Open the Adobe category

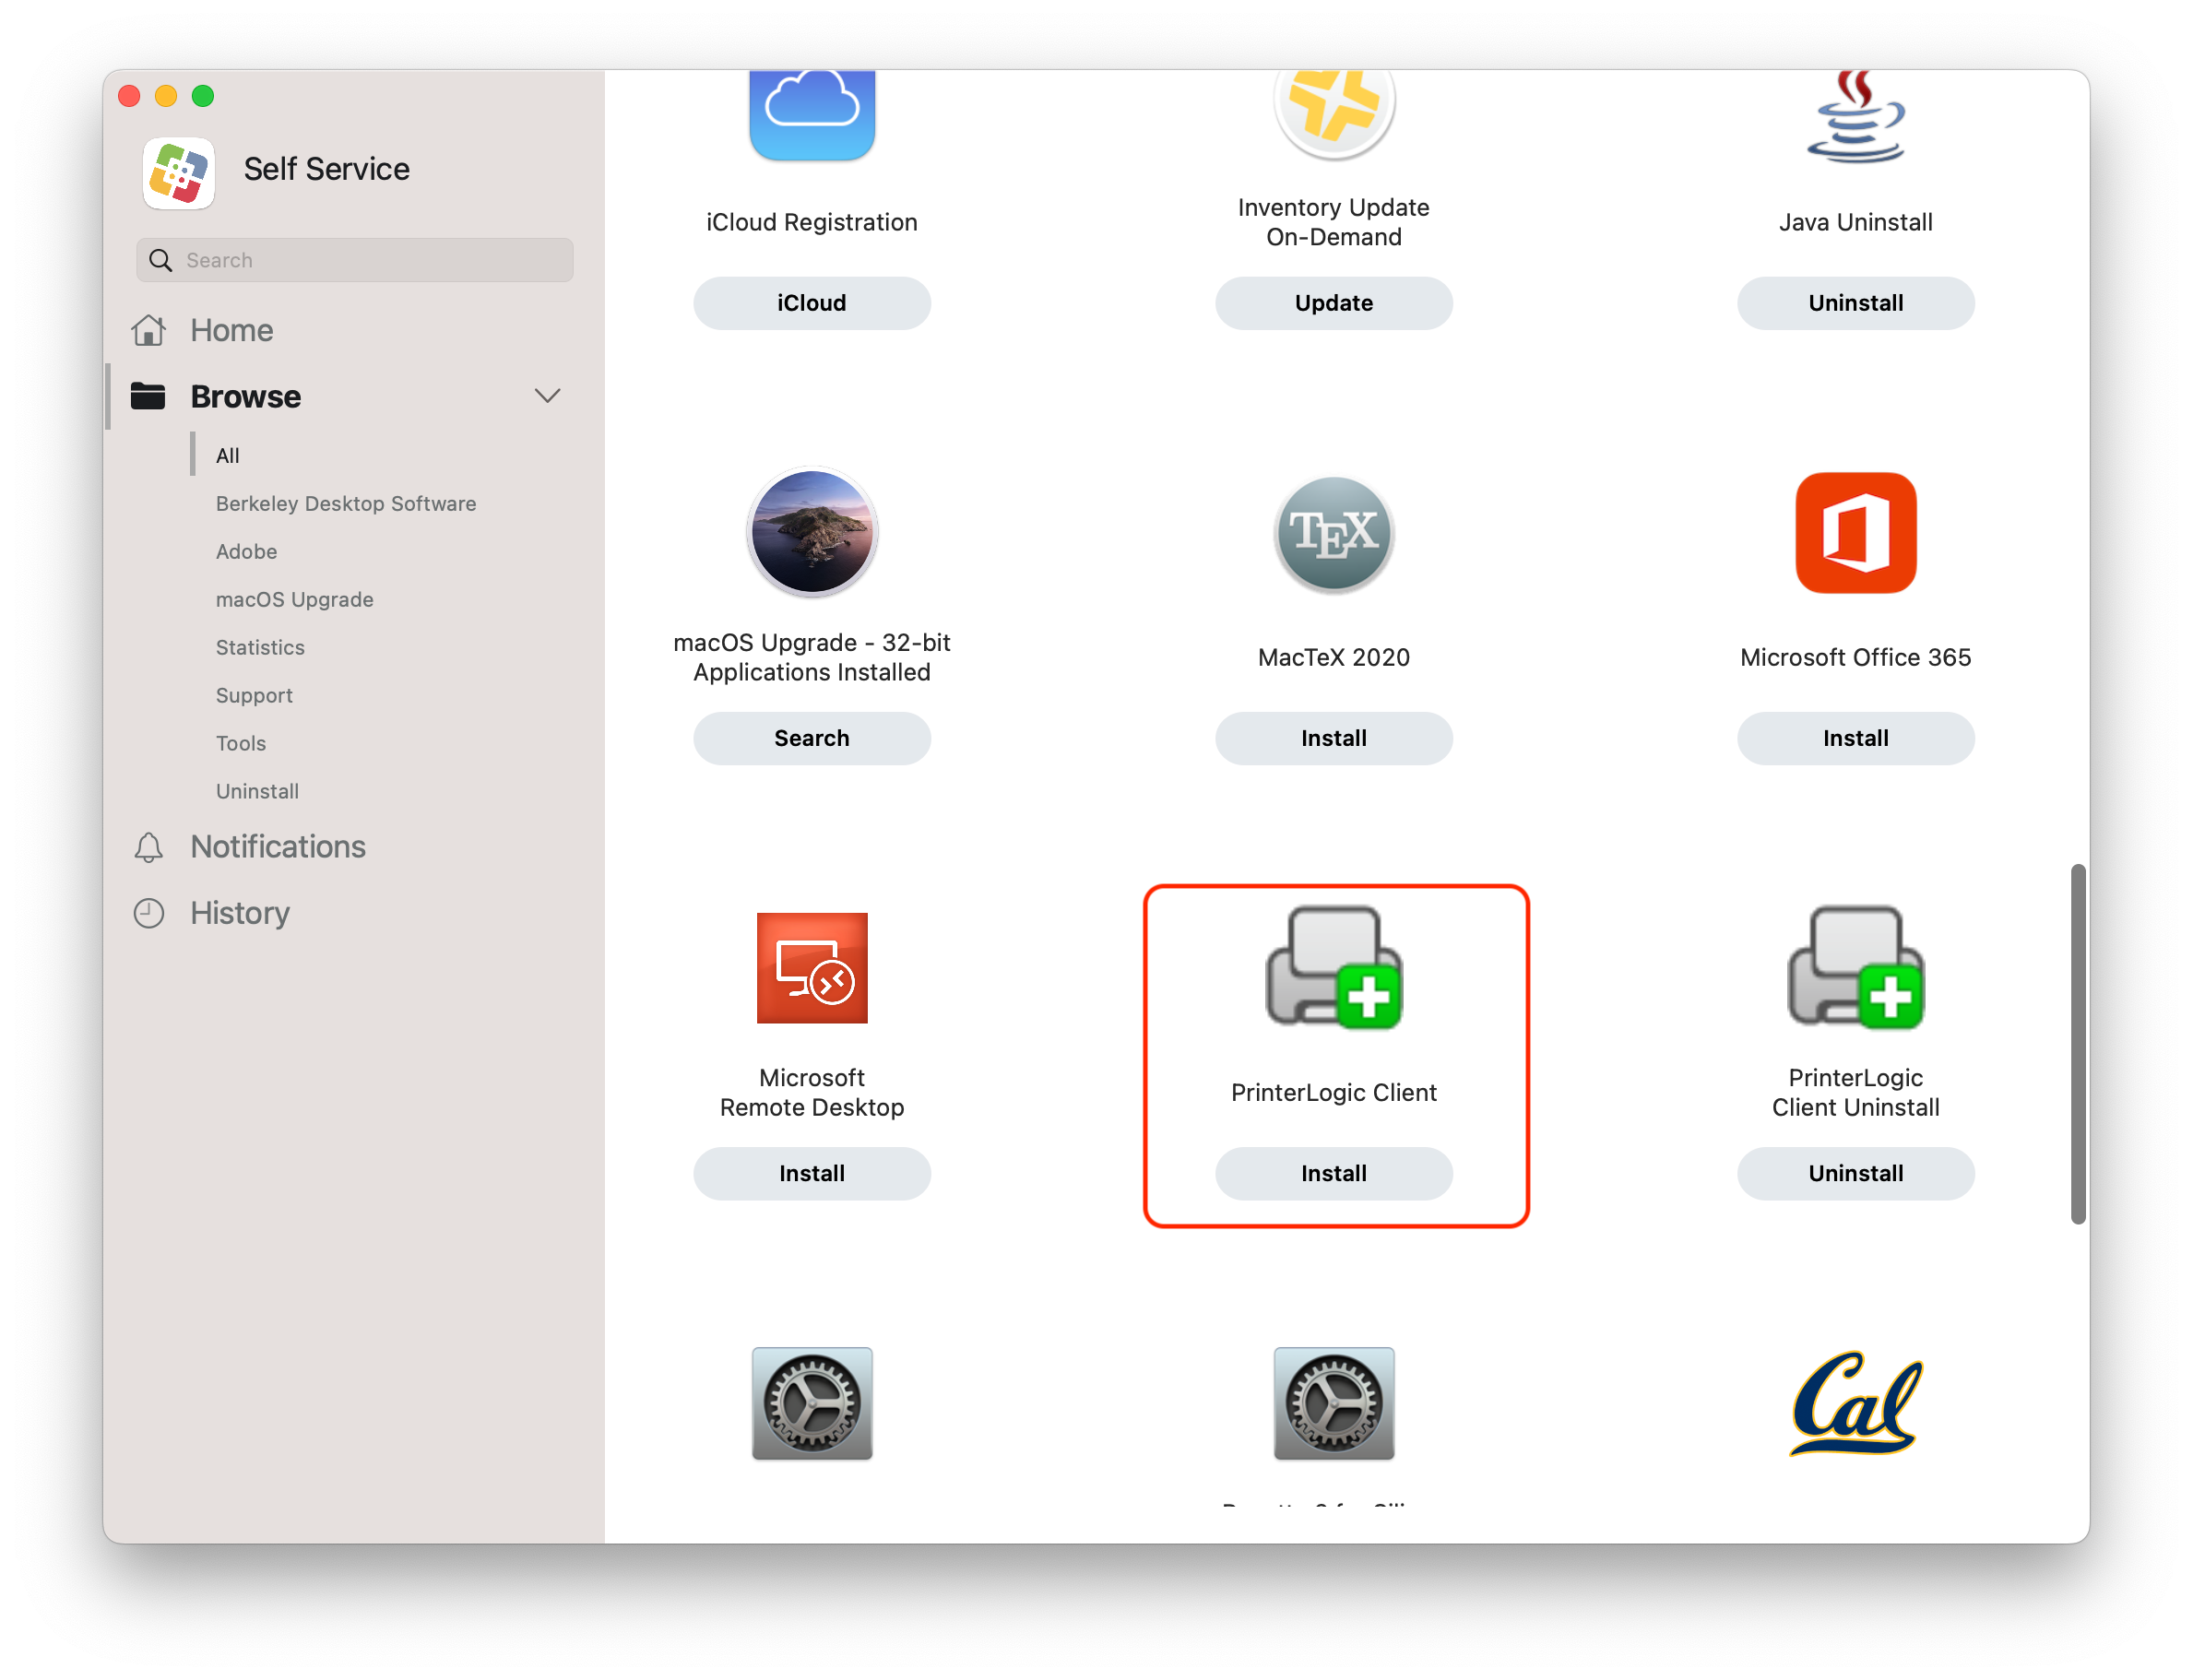(246, 552)
